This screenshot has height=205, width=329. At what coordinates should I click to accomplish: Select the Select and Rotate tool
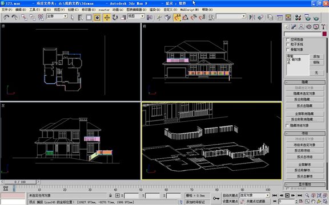point(115,18)
